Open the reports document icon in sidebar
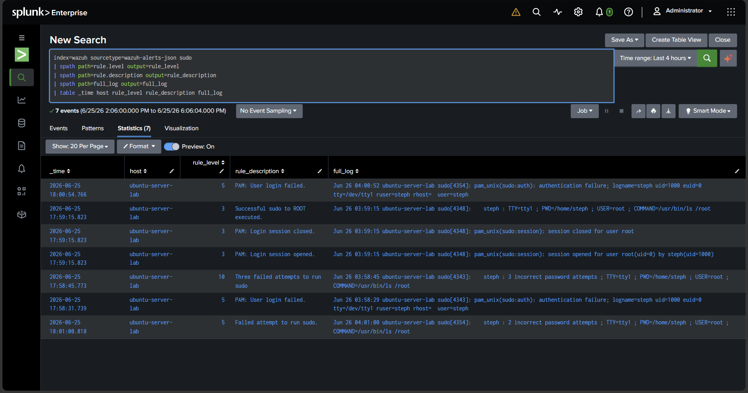 click(22, 146)
